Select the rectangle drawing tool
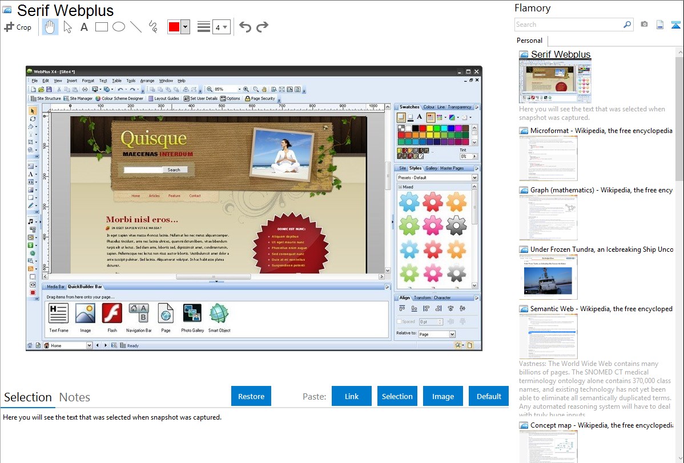The width and height of the screenshot is (684, 463). tap(101, 27)
